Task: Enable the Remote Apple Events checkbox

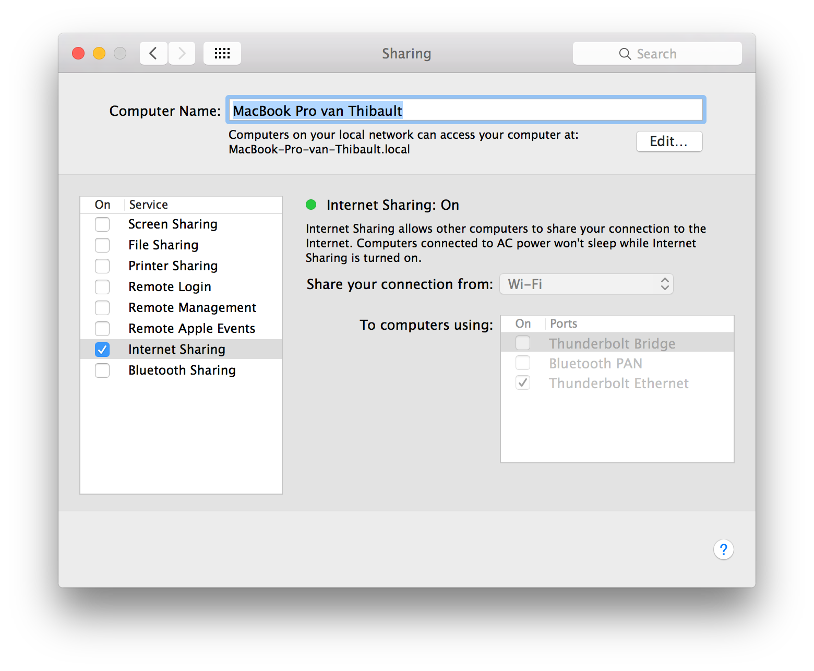Action: click(102, 329)
